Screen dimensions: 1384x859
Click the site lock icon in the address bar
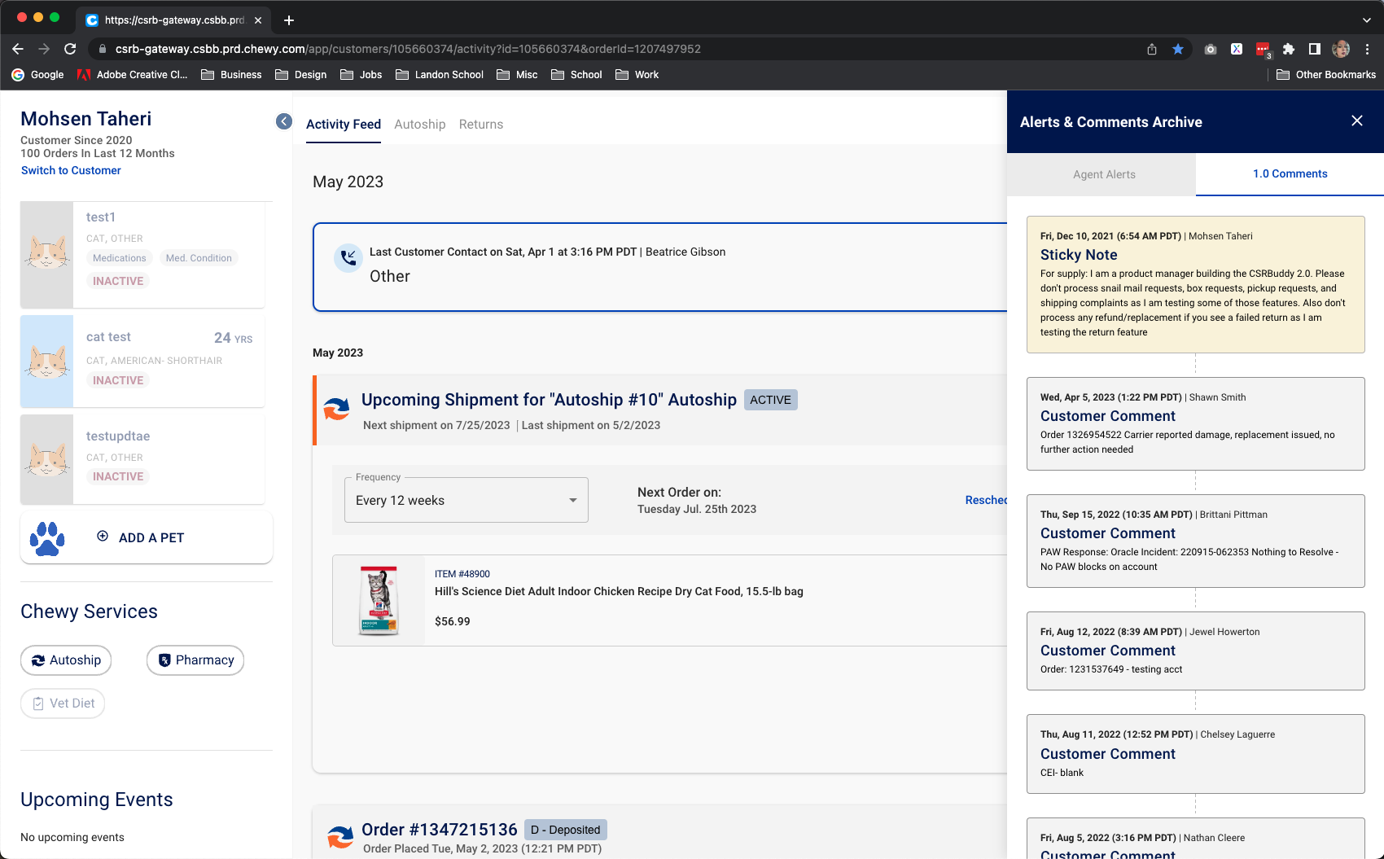[x=102, y=49]
